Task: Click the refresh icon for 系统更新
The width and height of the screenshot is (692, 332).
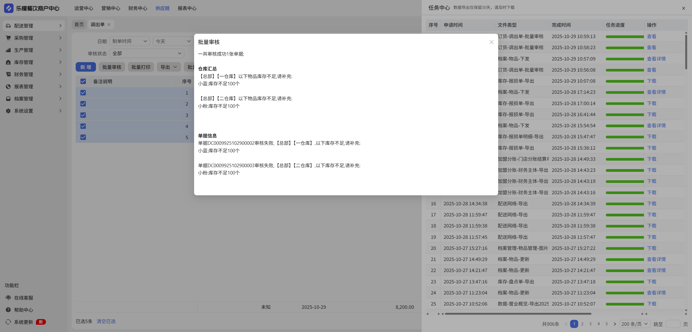Action: click(x=8, y=322)
